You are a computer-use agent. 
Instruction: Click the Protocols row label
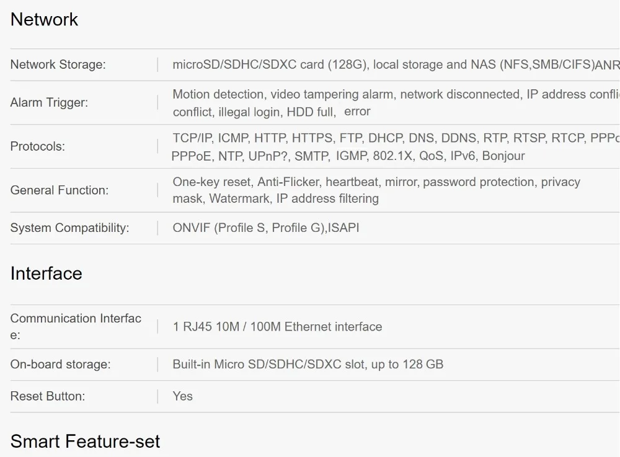click(37, 147)
